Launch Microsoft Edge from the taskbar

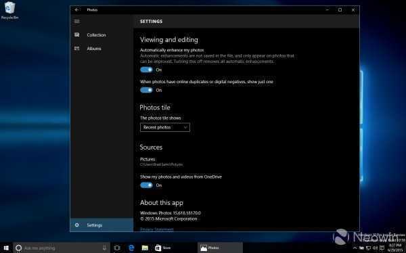[x=131, y=248]
